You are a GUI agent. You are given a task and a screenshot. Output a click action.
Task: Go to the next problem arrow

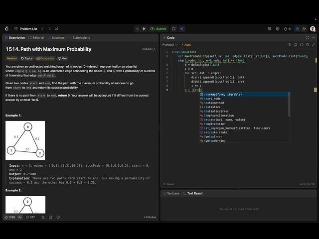[49, 29]
